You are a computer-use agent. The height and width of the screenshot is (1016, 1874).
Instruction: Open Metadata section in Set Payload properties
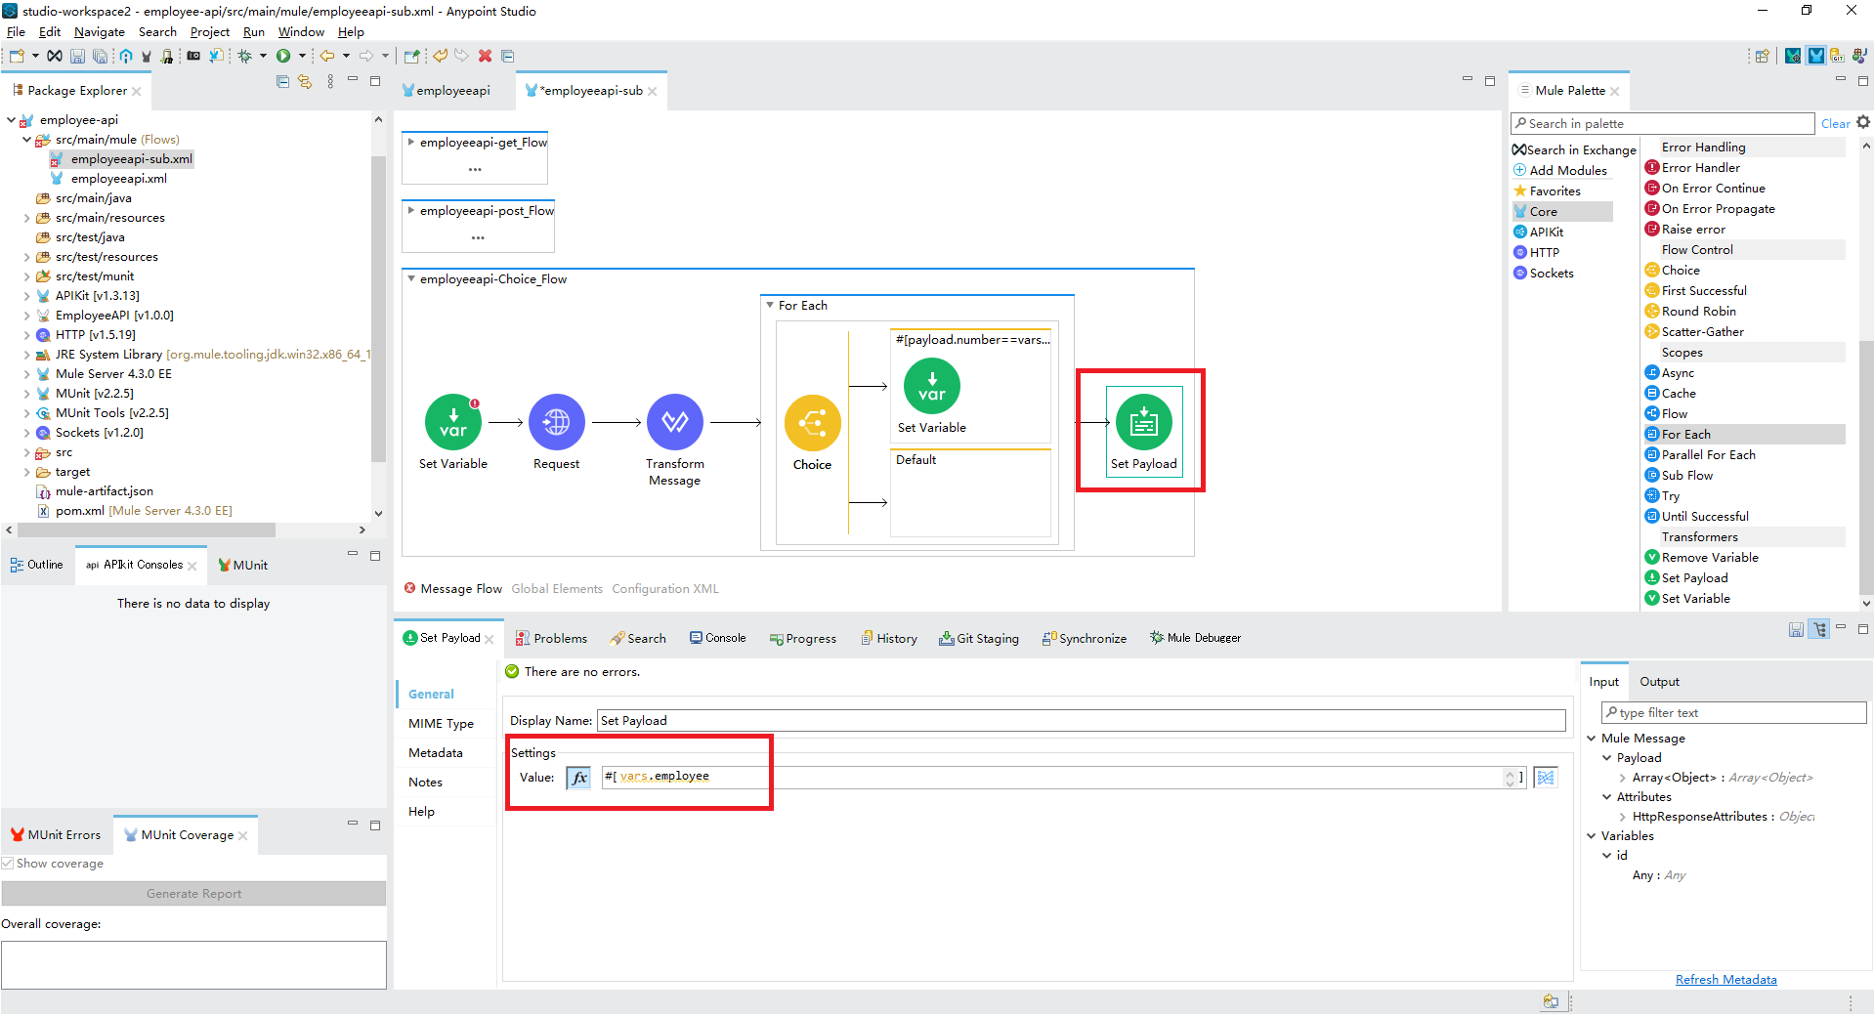point(436,753)
